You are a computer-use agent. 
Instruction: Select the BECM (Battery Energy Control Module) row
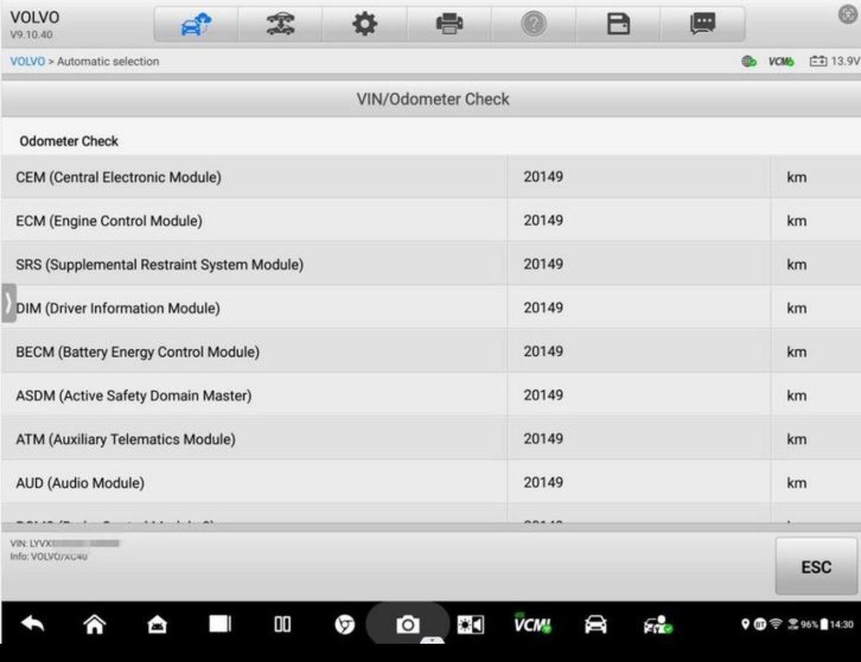[430, 352]
